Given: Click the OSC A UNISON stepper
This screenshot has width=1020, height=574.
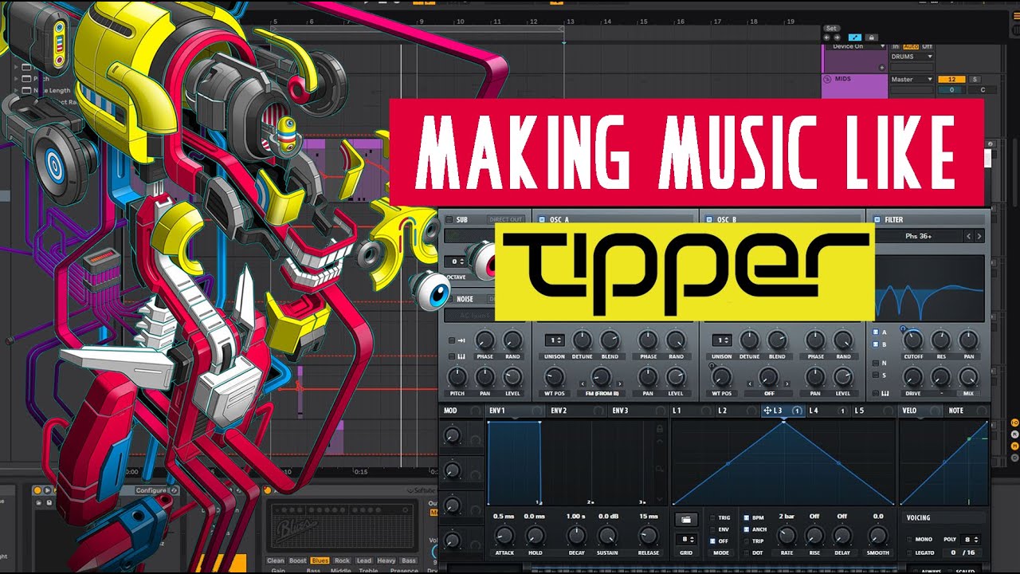Looking at the screenshot, I should click(555, 340).
